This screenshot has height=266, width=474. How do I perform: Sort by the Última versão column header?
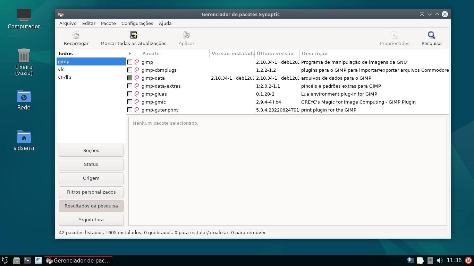[276, 53]
